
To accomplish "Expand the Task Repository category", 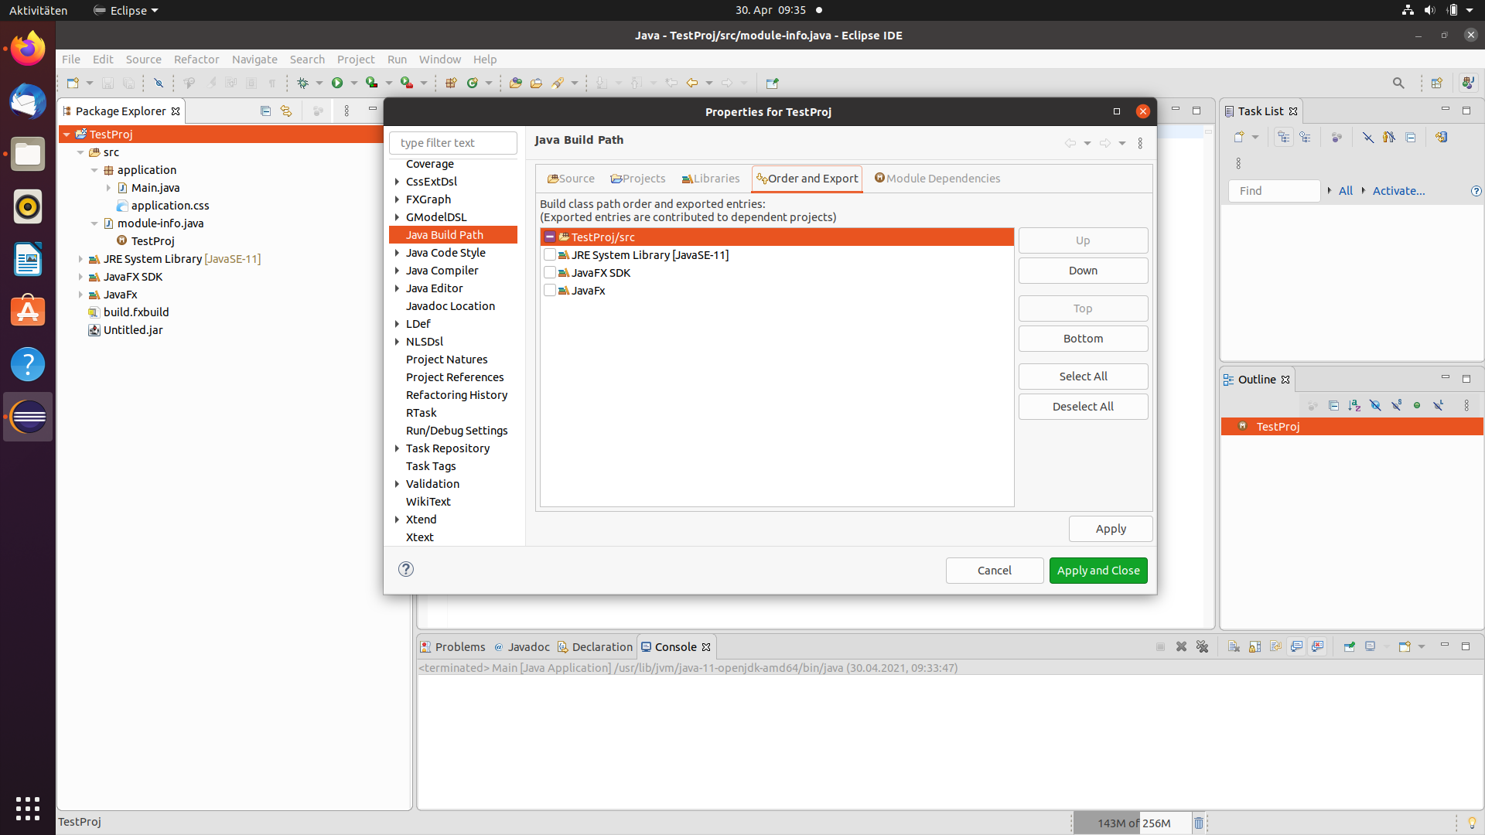I will point(397,448).
